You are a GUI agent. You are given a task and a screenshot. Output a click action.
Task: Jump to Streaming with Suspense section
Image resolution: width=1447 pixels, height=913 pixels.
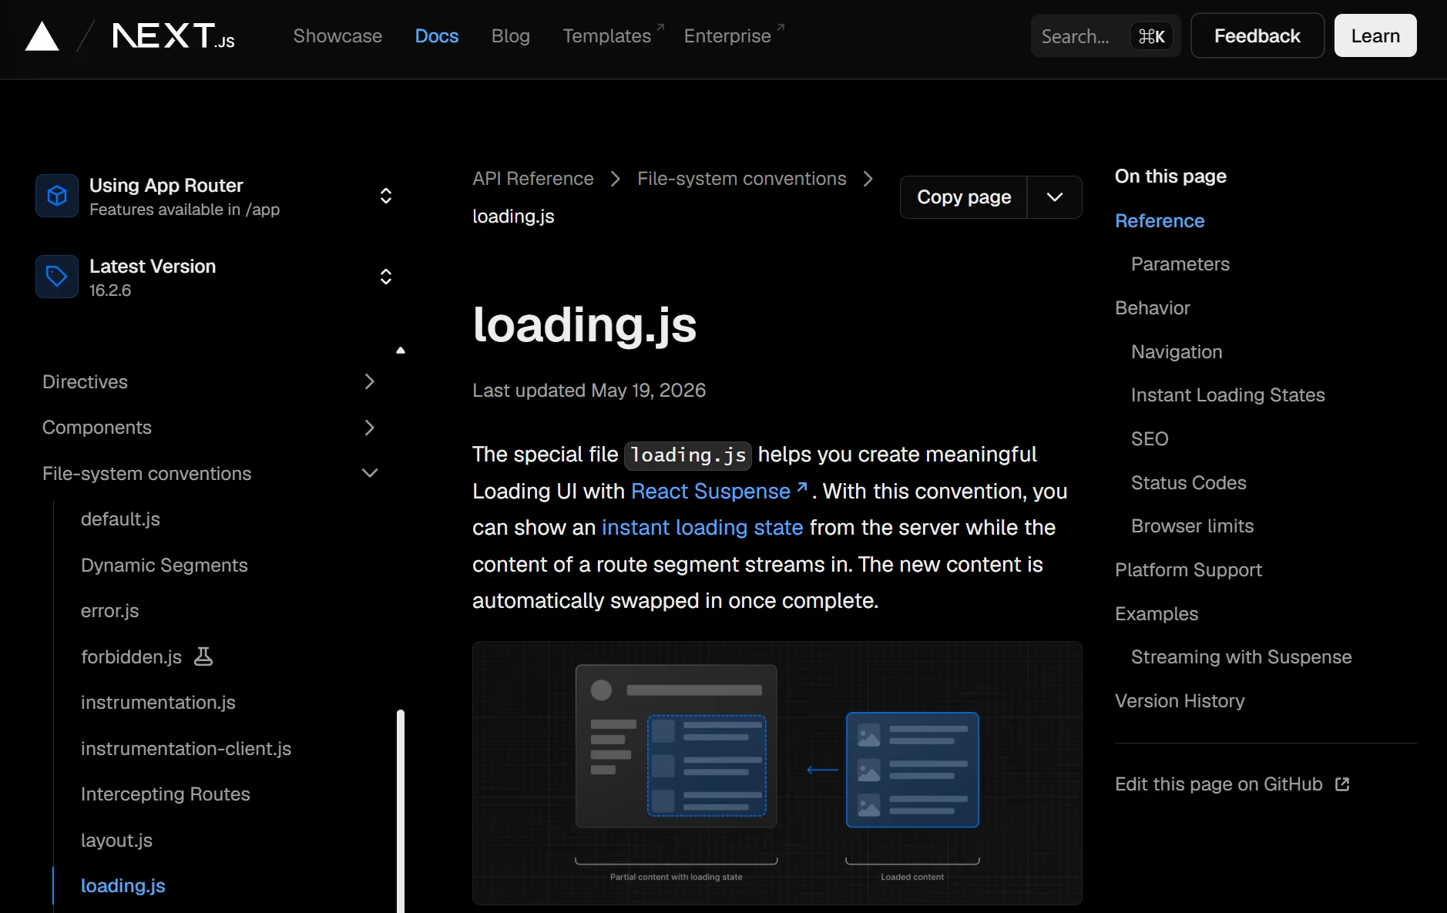pyautogui.click(x=1241, y=657)
